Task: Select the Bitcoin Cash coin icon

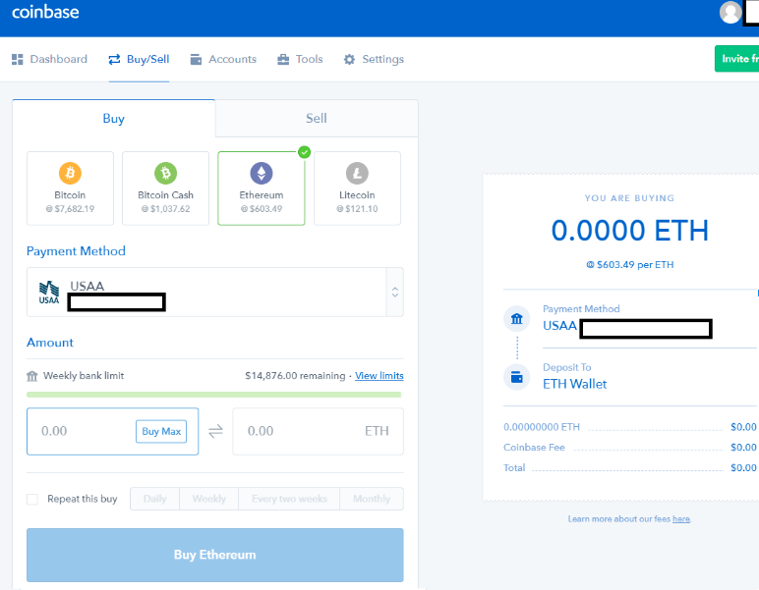Action: click(x=165, y=173)
